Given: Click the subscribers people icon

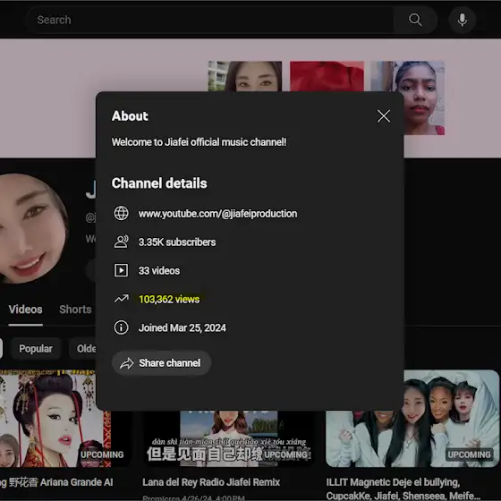Looking at the screenshot, I should 121,242.
